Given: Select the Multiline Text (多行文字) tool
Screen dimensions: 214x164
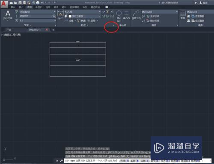Looking at the screenshot, I should tap(8, 15).
